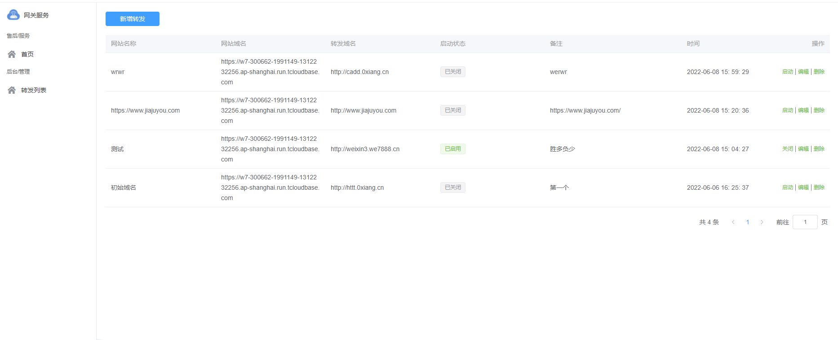This screenshot has width=838, height=340.
Task: Click the timestamp 2022-06-08 15: 59: 29
Action: (x=718, y=72)
